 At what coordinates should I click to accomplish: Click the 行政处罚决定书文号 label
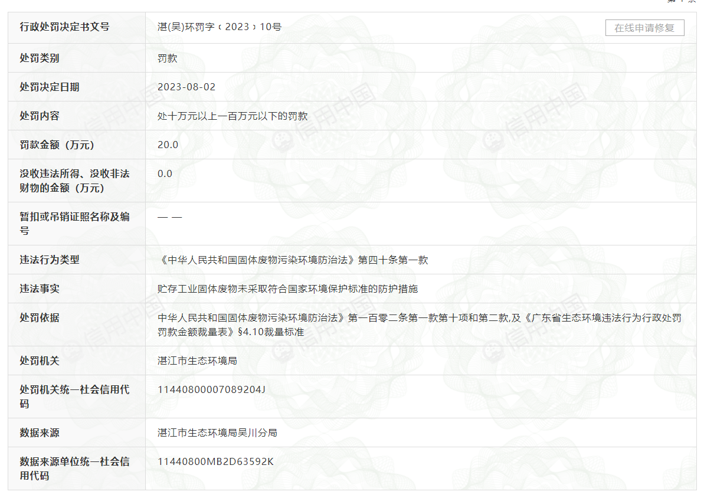point(65,27)
